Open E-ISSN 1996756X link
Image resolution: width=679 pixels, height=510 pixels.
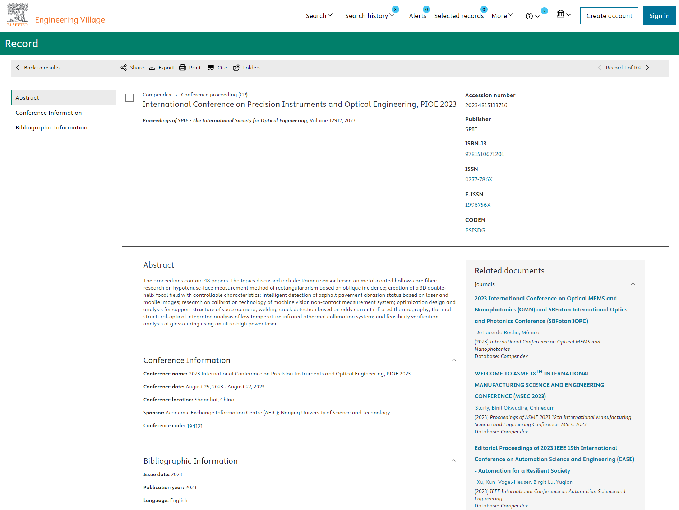tap(478, 205)
